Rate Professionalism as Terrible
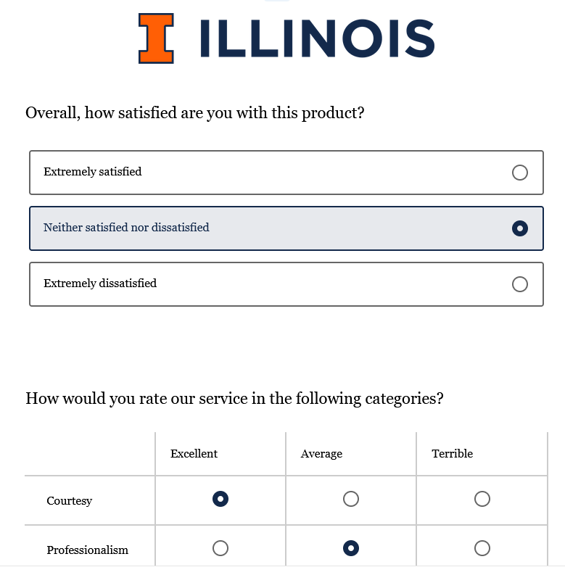 coord(482,548)
